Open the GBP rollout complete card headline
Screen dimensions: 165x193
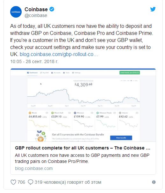82,148
